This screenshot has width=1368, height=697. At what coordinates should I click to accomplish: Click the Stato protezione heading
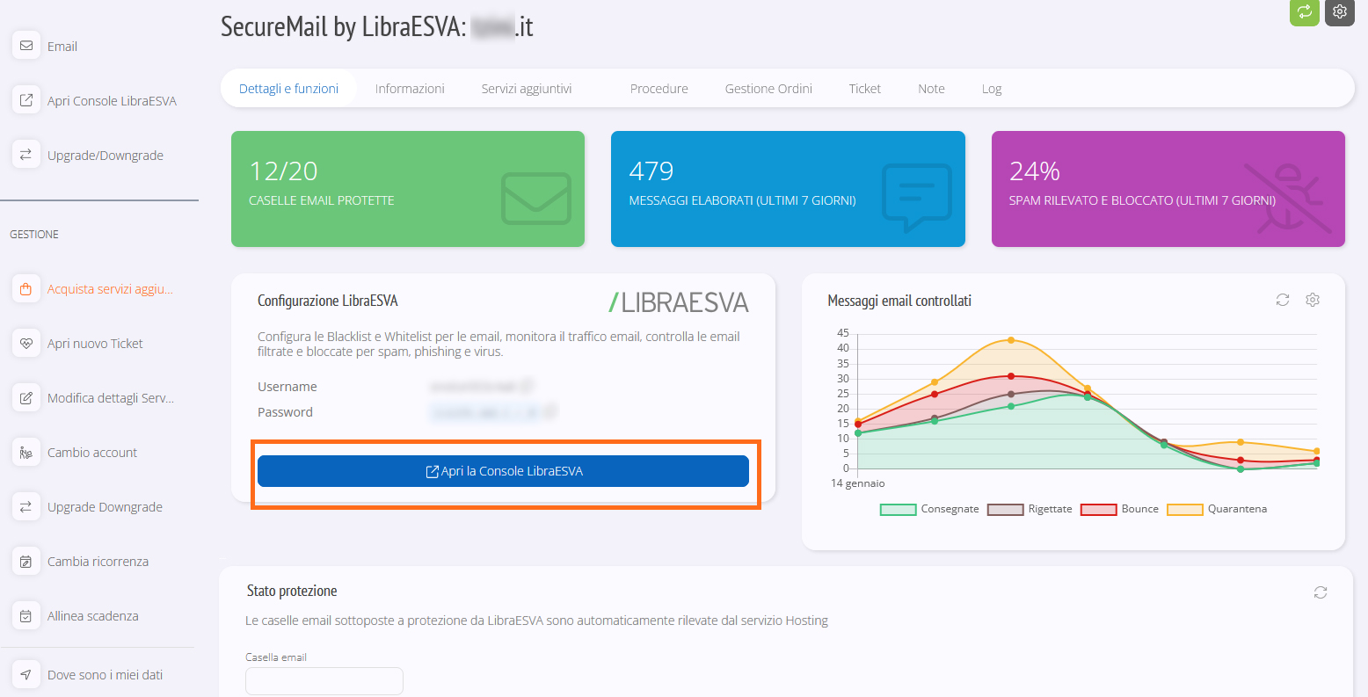point(292,591)
